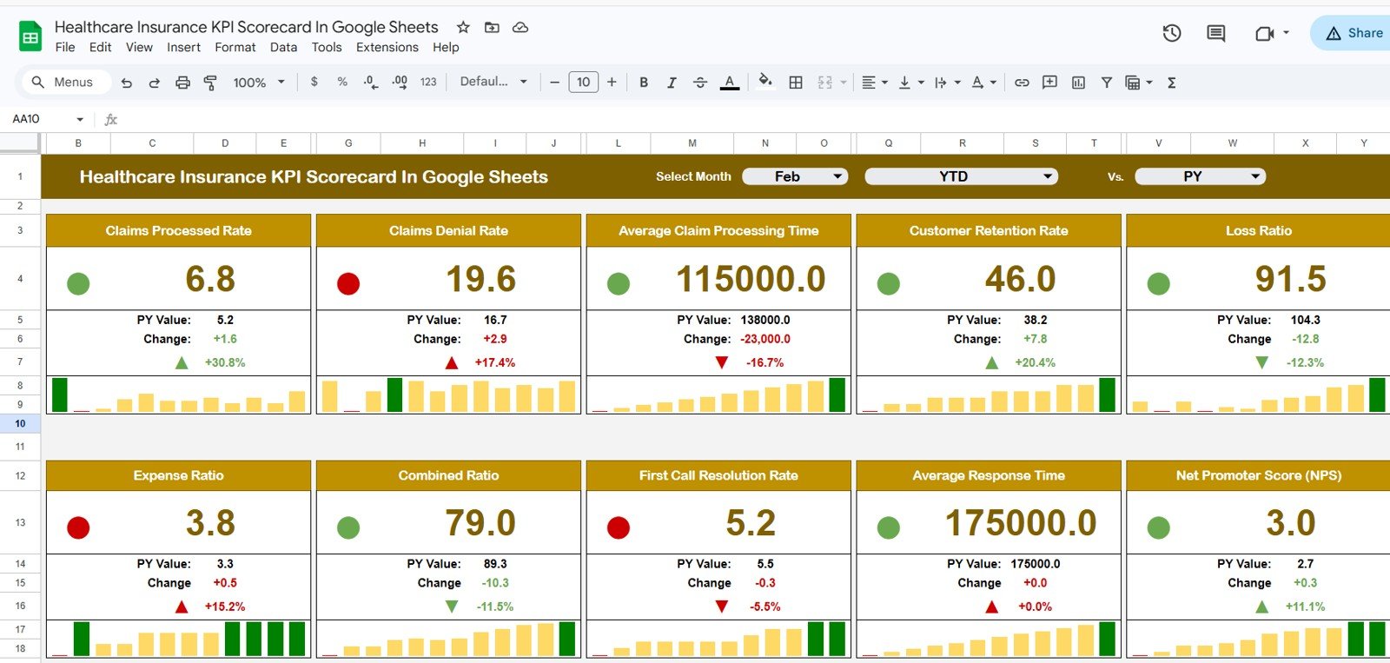Screen dimensions: 1390x663
Task: Format as currency with dollar icon
Action: 314,82
